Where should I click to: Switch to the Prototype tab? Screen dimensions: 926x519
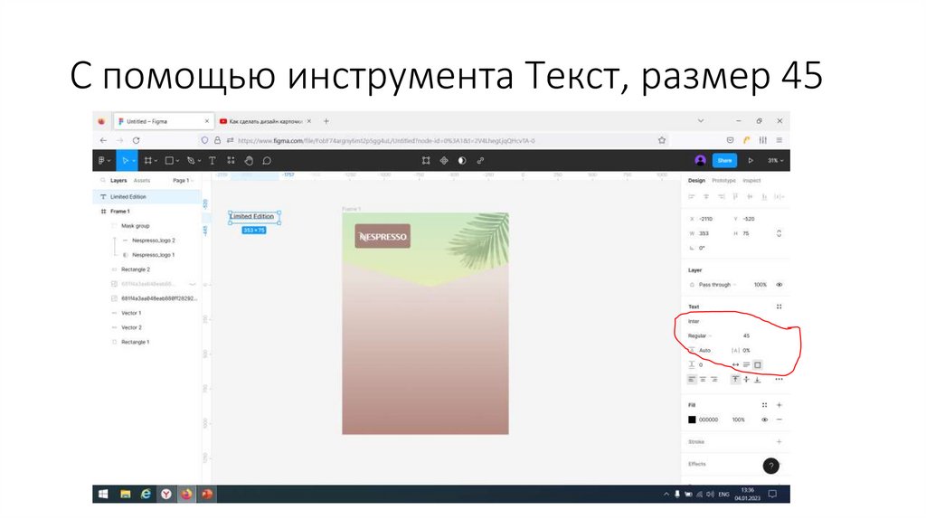point(723,180)
